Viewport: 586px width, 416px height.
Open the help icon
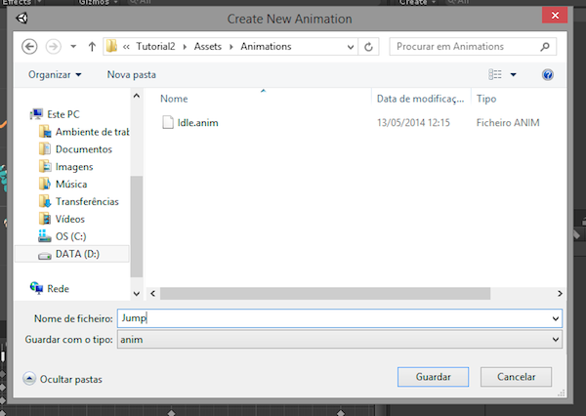548,75
